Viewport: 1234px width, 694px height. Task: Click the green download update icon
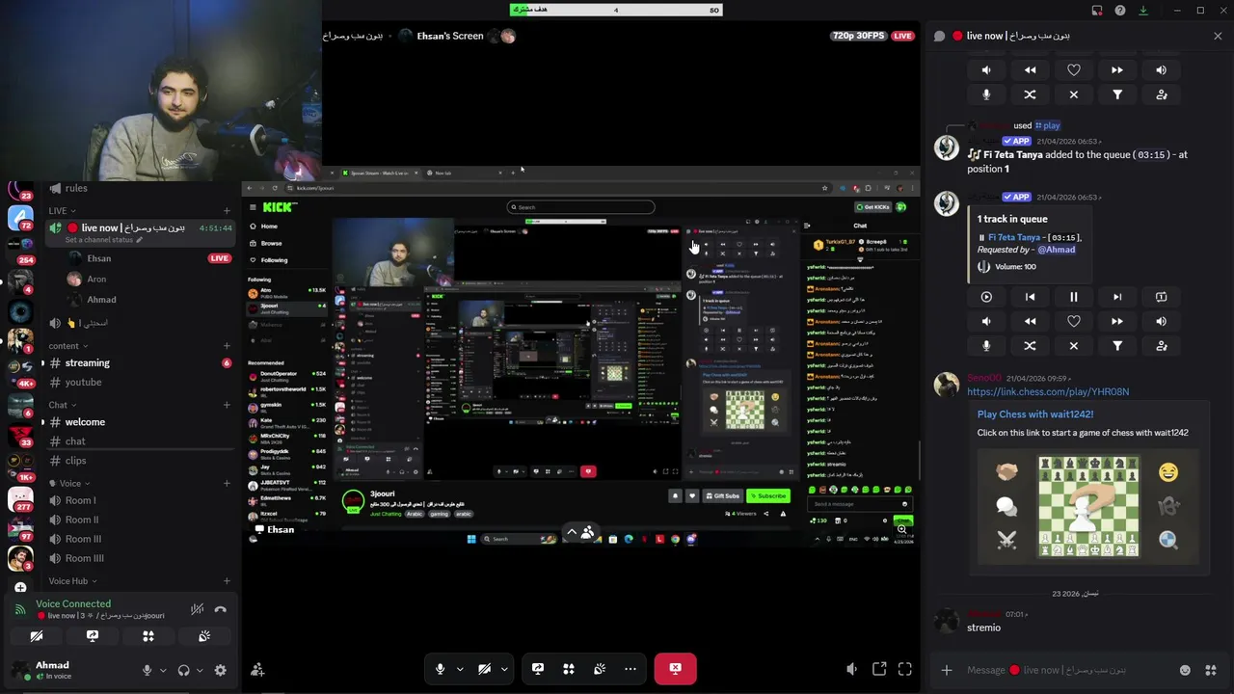coord(1142,11)
